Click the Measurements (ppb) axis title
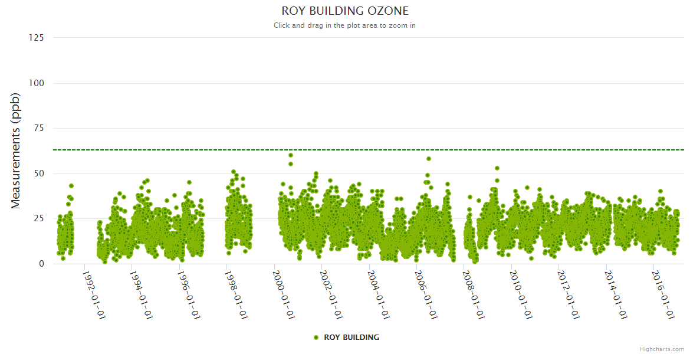 pos(16,150)
